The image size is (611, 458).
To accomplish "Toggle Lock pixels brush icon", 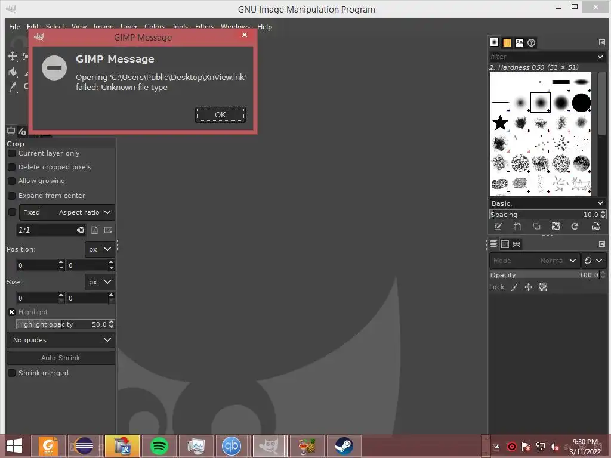I will (515, 287).
